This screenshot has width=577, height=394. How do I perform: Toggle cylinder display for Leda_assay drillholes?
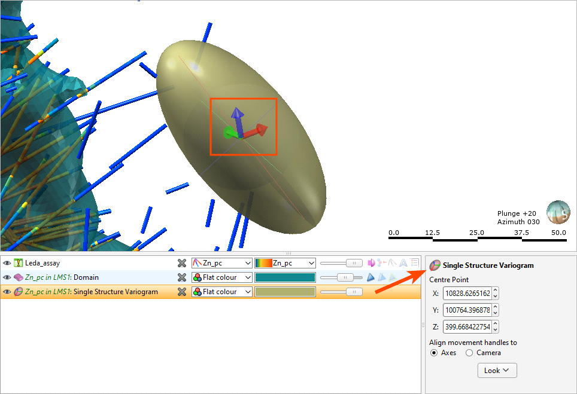pyautogui.click(x=371, y=263)
